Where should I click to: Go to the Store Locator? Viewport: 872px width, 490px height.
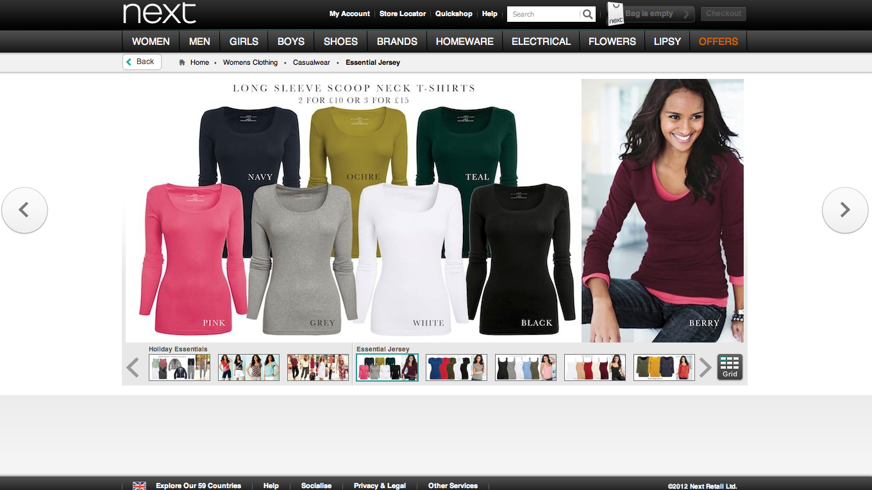click(402, 13)
